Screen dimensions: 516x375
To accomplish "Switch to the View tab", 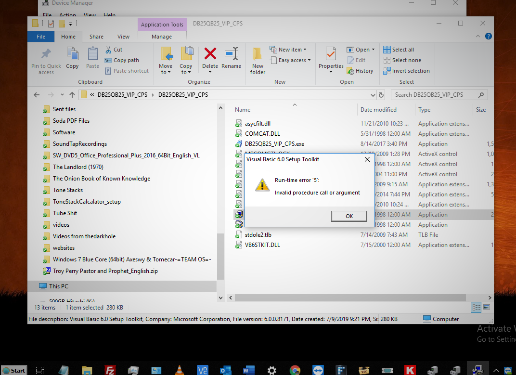I will [x=123, y=37].
